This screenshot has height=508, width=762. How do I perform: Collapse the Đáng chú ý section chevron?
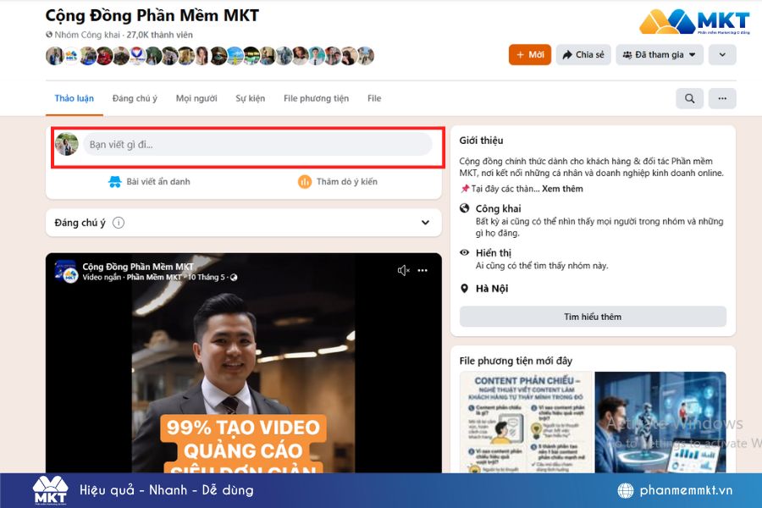point(425,223)
